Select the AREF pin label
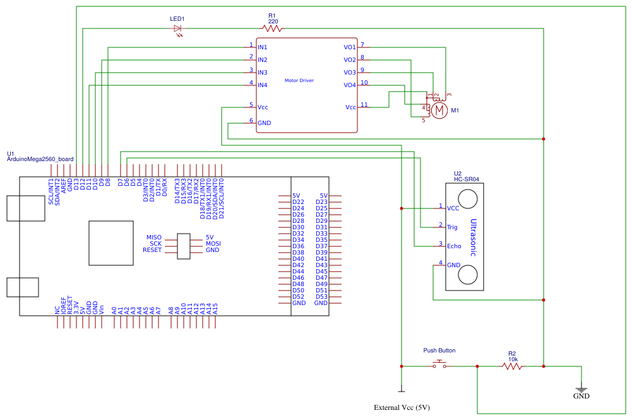Screen dimensions: 632x420 point(64,185)
